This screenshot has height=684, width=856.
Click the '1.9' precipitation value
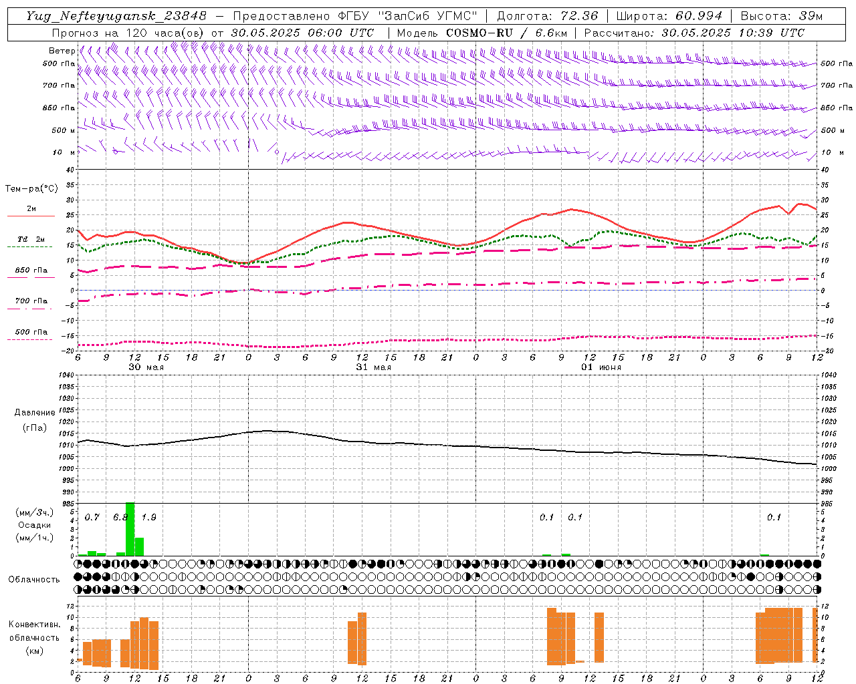149,518
